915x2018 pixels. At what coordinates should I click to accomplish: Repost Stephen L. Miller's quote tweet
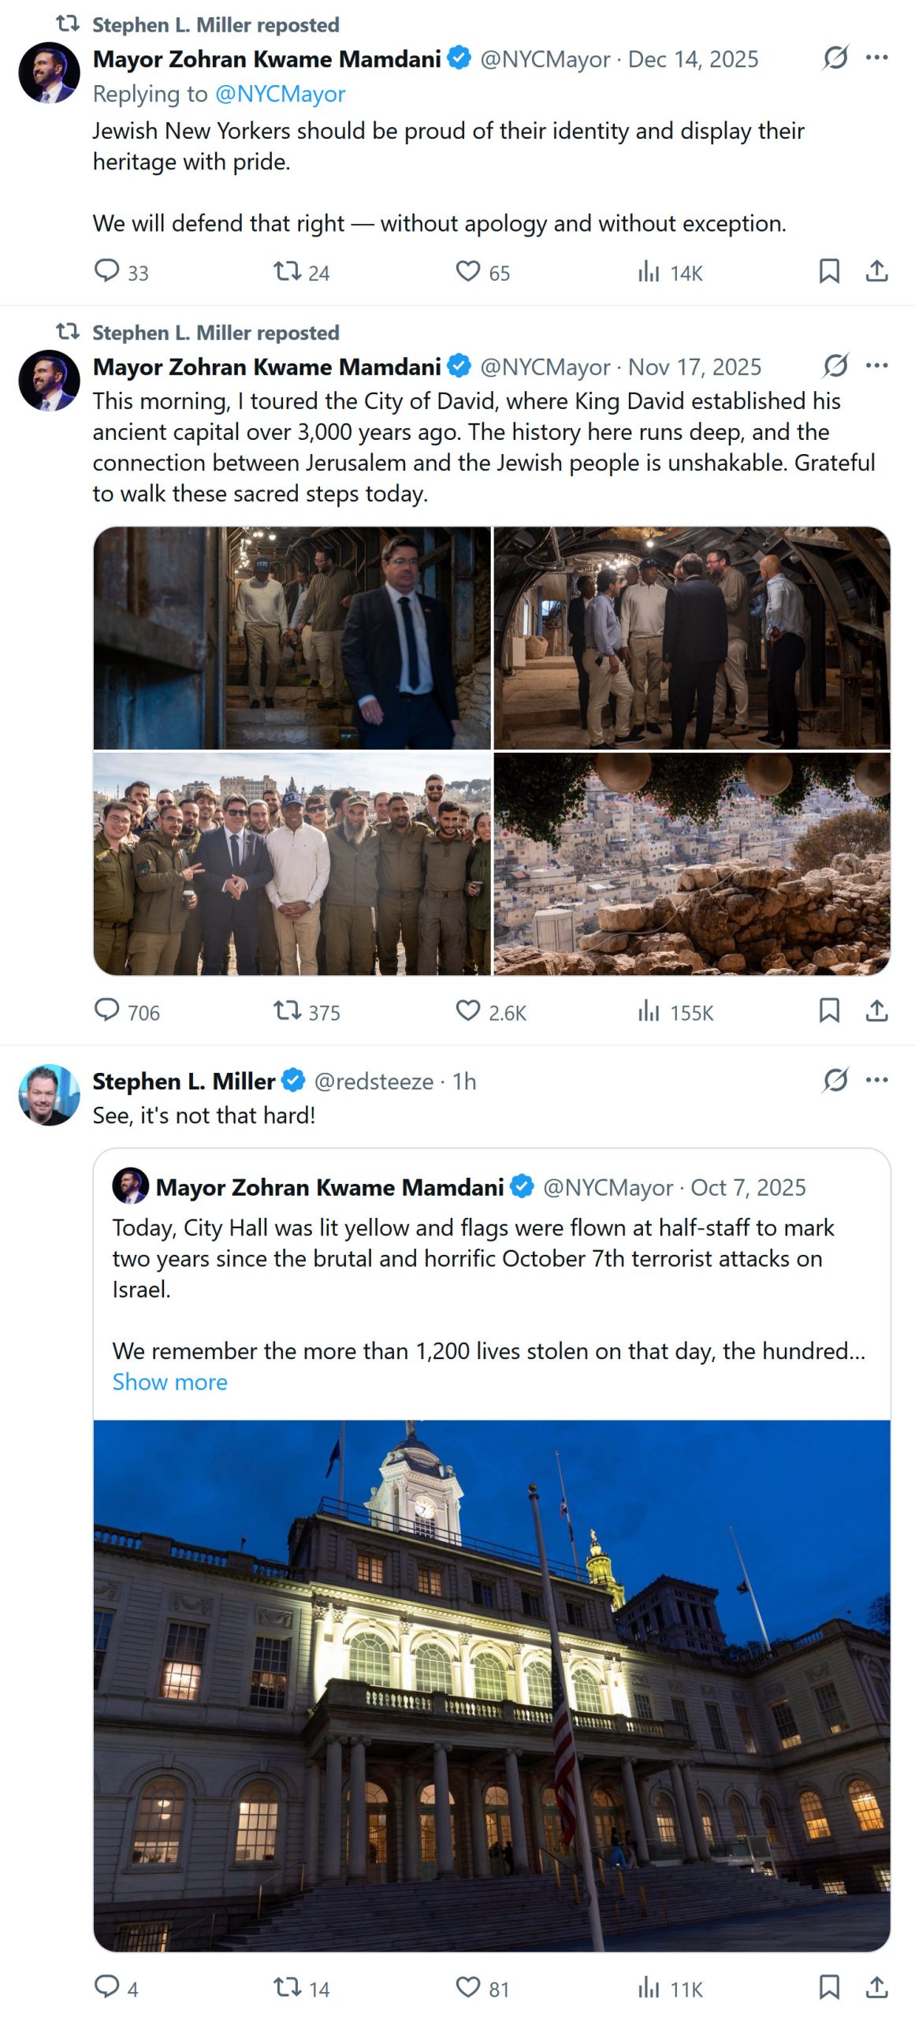(x=287, y=1987)
